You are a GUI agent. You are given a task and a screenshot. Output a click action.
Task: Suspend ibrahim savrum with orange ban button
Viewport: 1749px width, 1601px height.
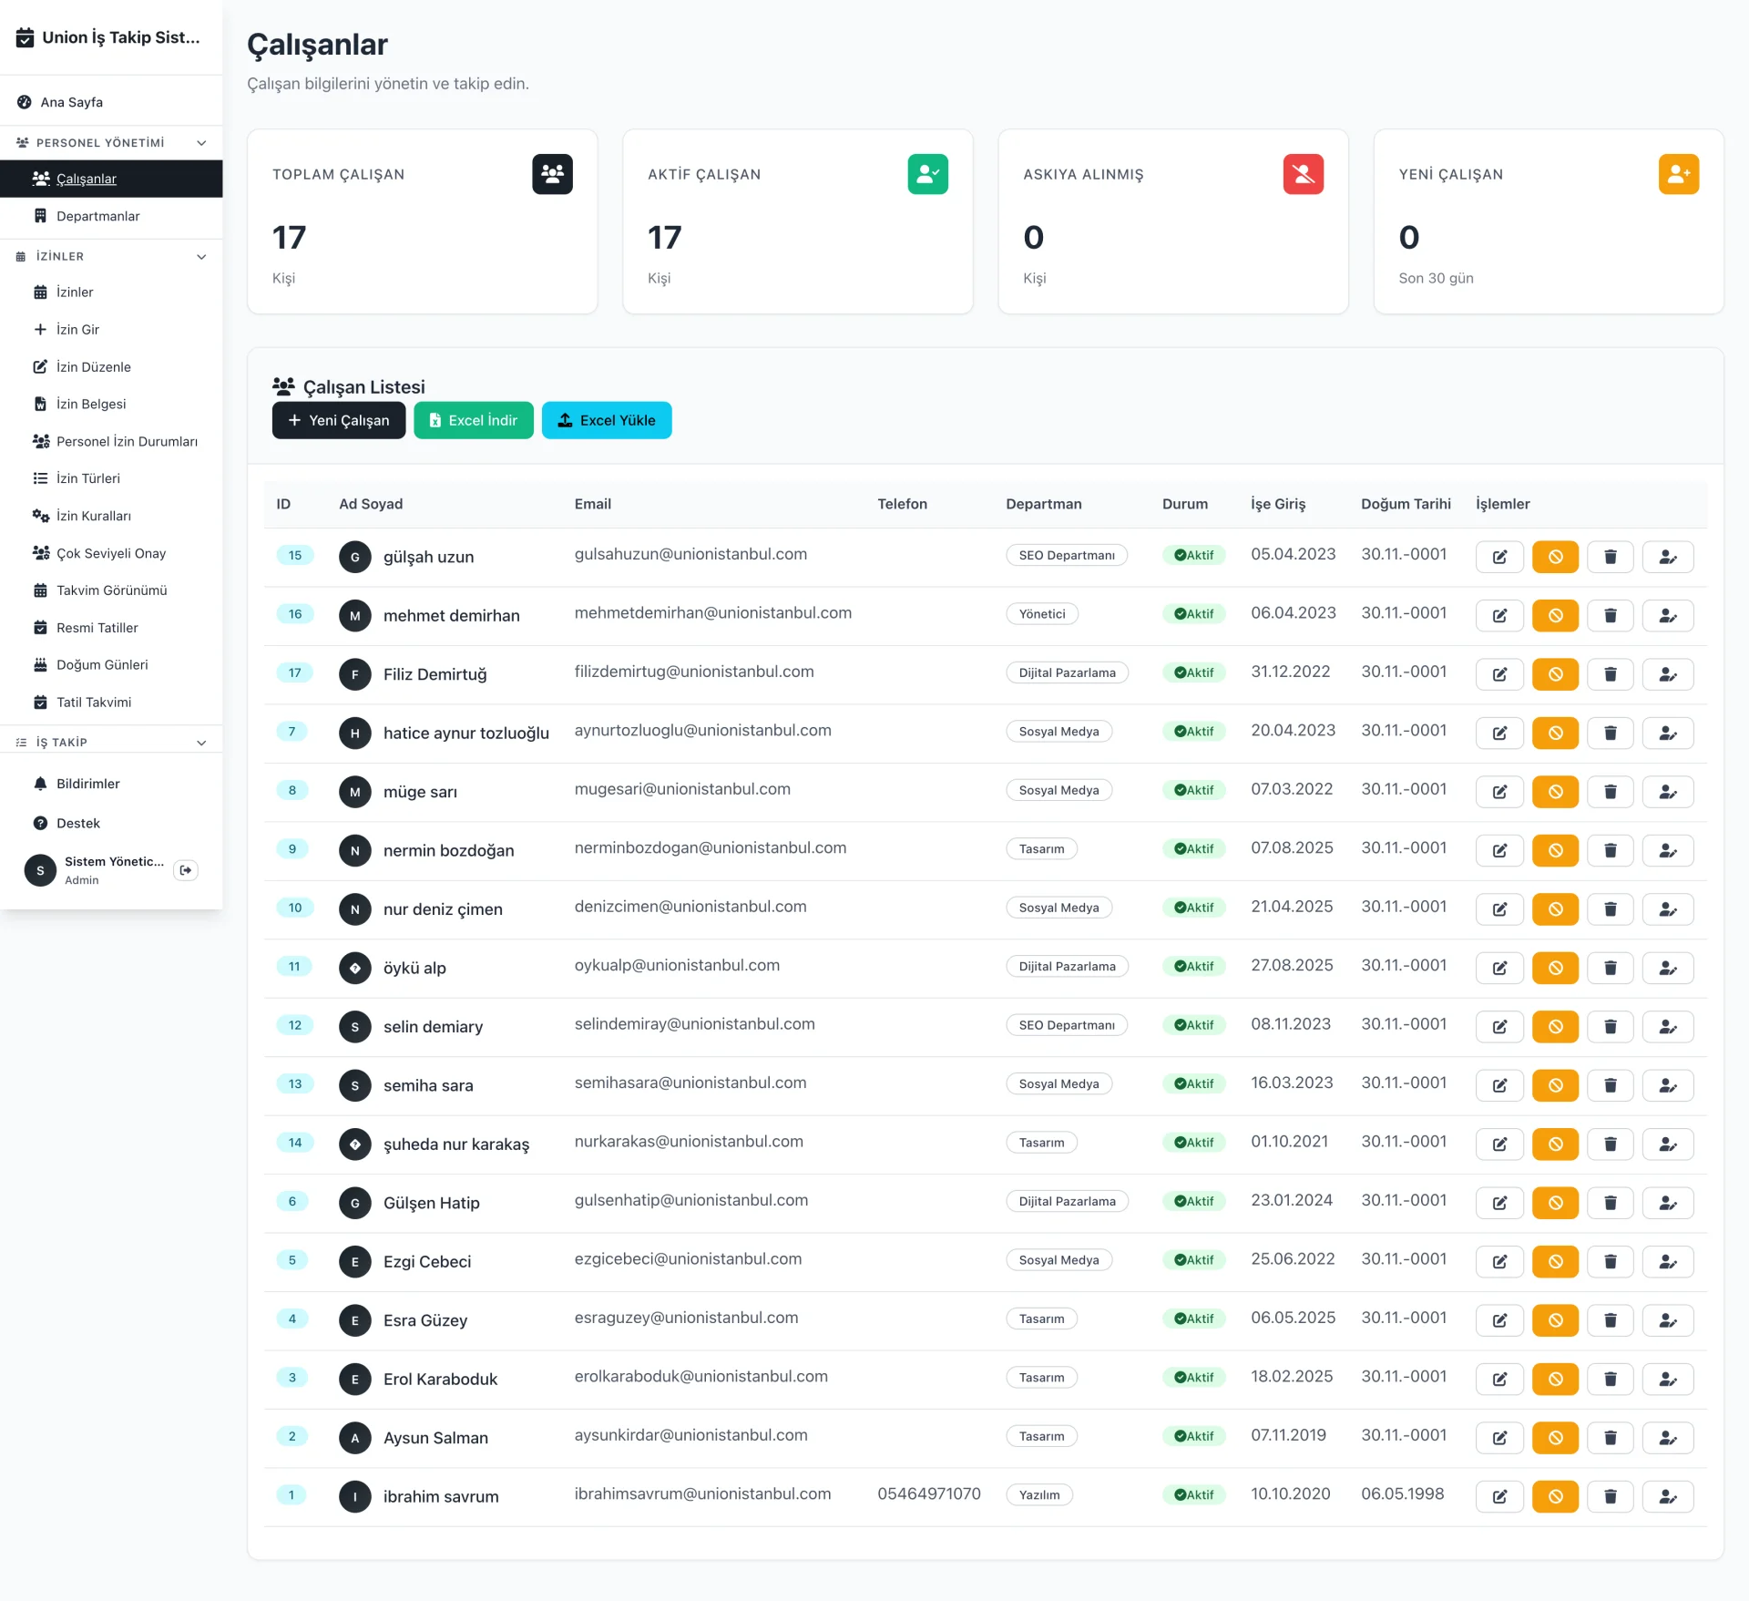coord(1555,1496)
